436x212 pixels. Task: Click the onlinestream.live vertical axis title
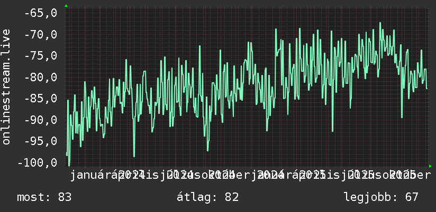coord(6,86)
